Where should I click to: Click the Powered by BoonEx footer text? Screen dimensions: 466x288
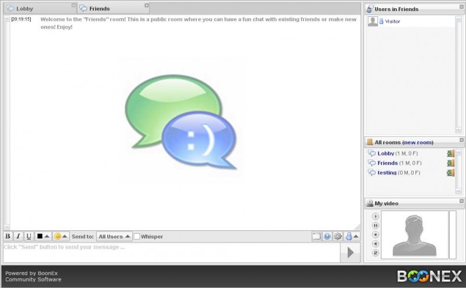(x=33, y=276)
